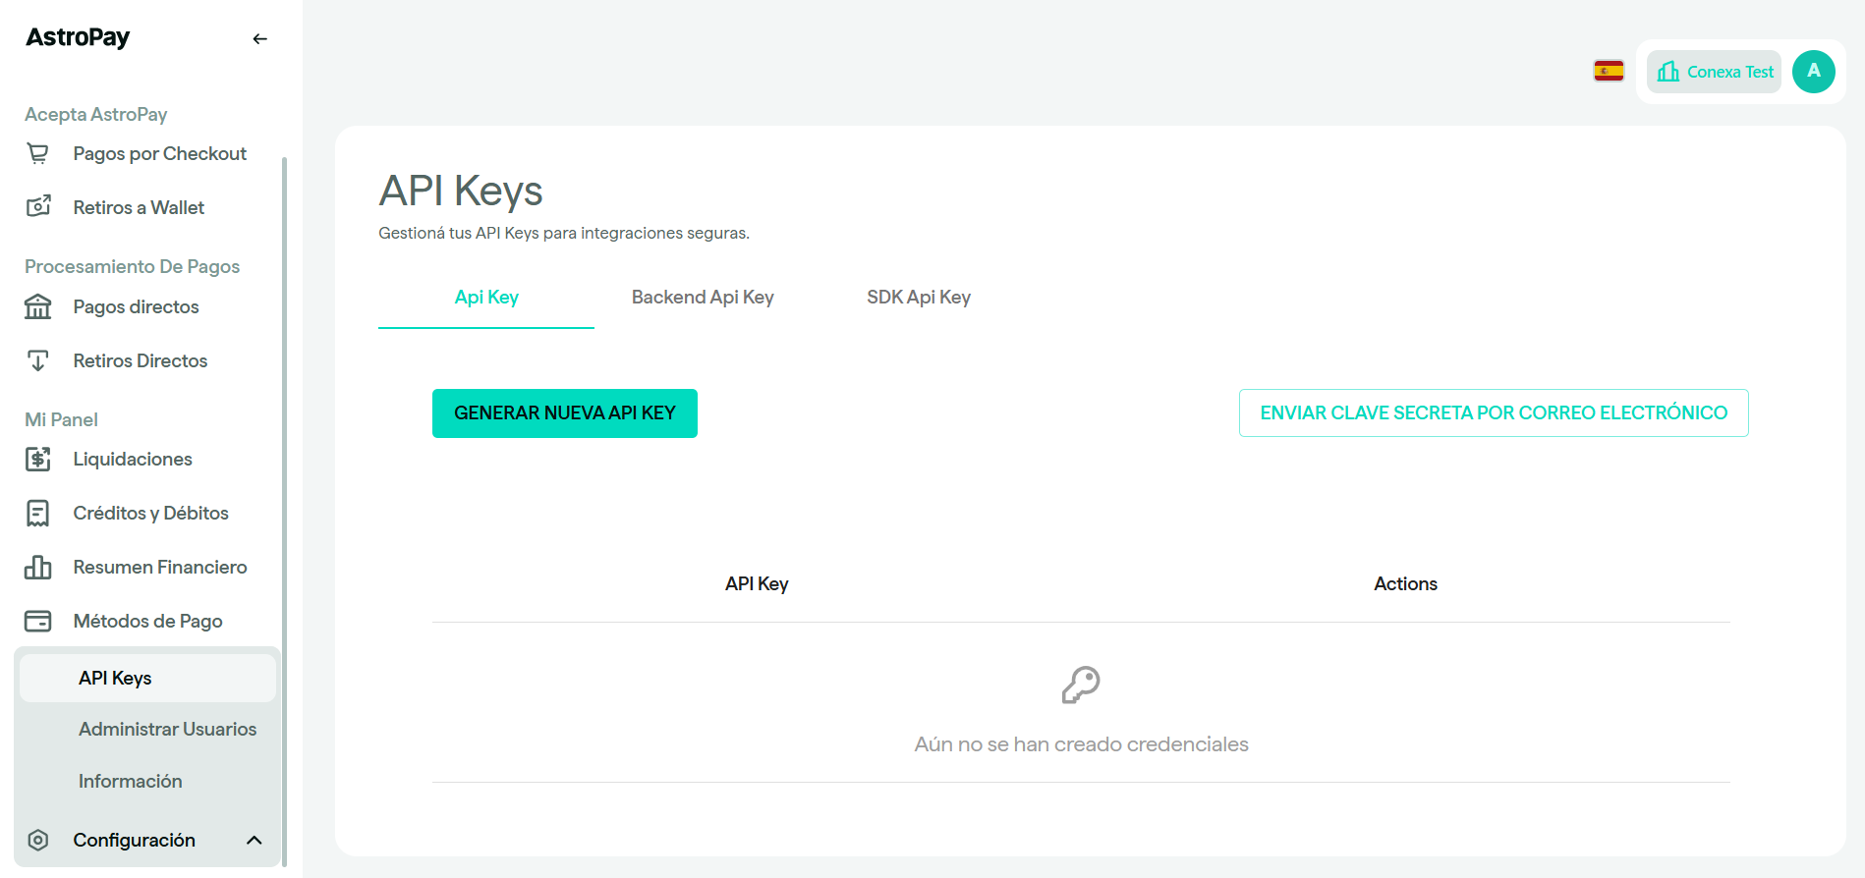Click the Créditos y Débitos receipt icon
Image resolution: width=1865 pixels, height=878 pixels.
pyautogui.click(x=38, y=513)
